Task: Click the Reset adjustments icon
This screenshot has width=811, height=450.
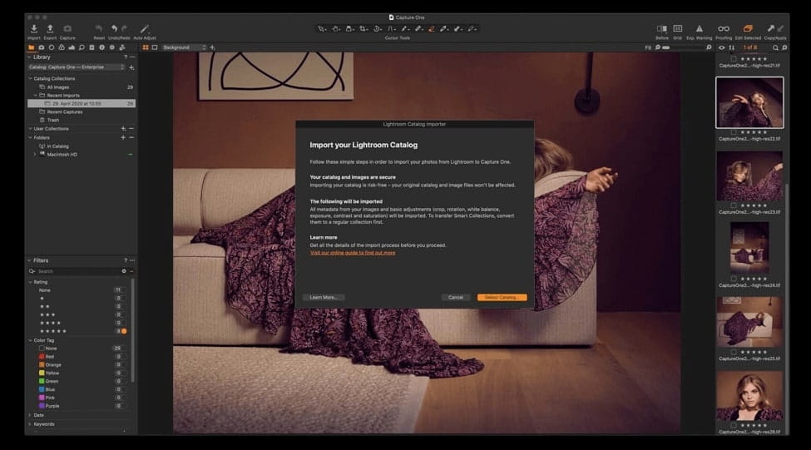Action: 99,29
